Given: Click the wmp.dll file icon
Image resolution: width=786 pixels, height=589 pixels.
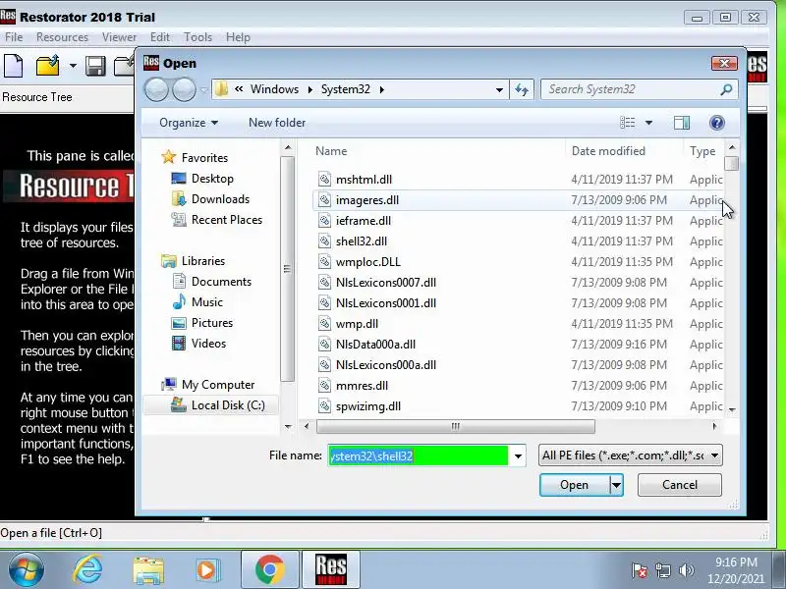Looking at the screenshot, I should [325, 324].
